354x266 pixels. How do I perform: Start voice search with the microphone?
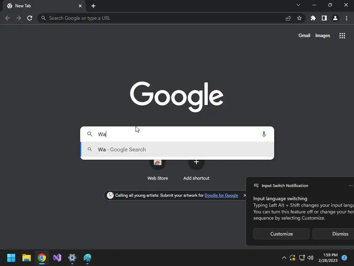264,134
